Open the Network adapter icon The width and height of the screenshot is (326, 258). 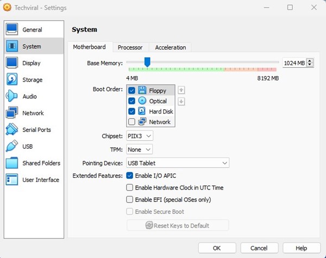click(12, 113)
